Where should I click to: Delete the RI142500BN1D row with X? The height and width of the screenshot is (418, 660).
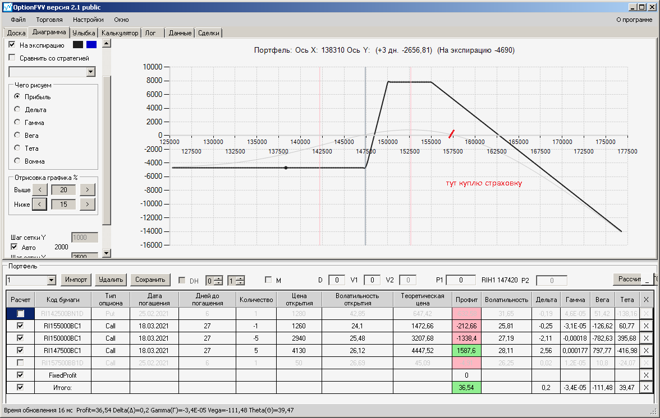tap(646, 313)
